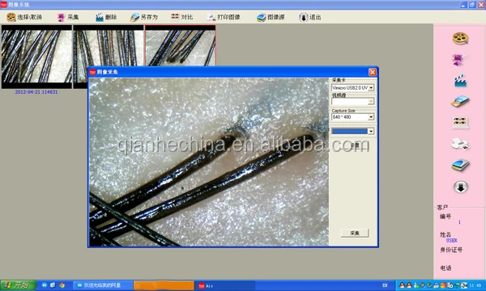Click the 采集 capture button in dialog
This screenshot has height=291, width=486.
(x=355, y=233)
